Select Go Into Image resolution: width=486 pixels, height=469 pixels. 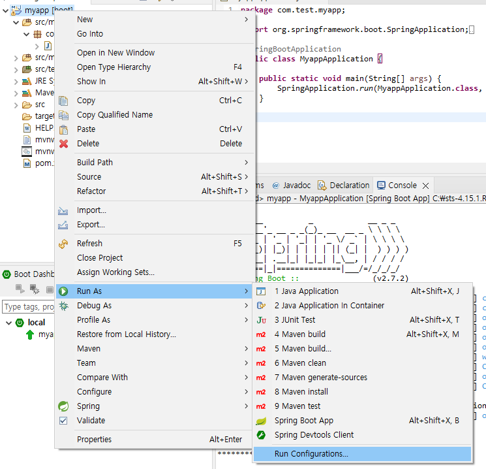[x=155, y=33]
